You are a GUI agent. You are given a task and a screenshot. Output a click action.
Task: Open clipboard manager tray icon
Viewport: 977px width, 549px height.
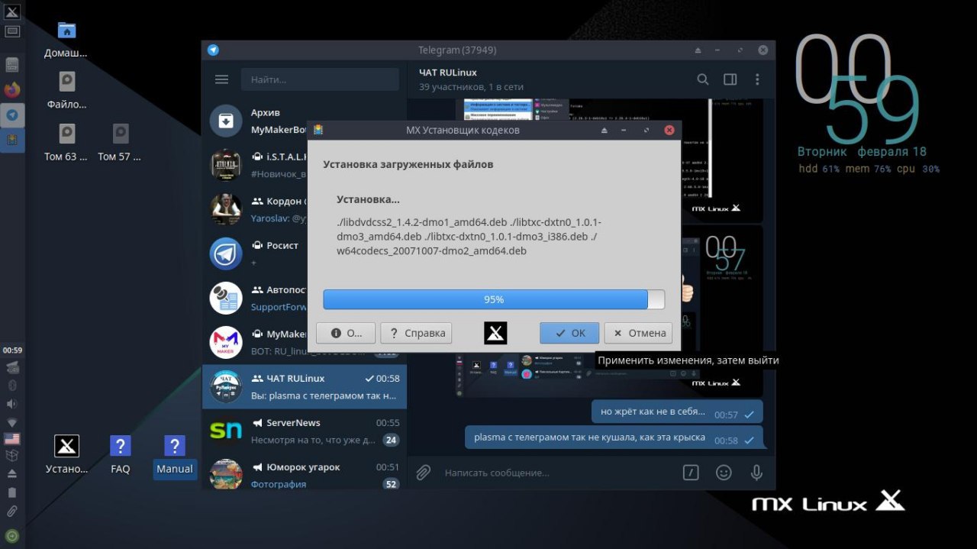click(x=12, y=511)
